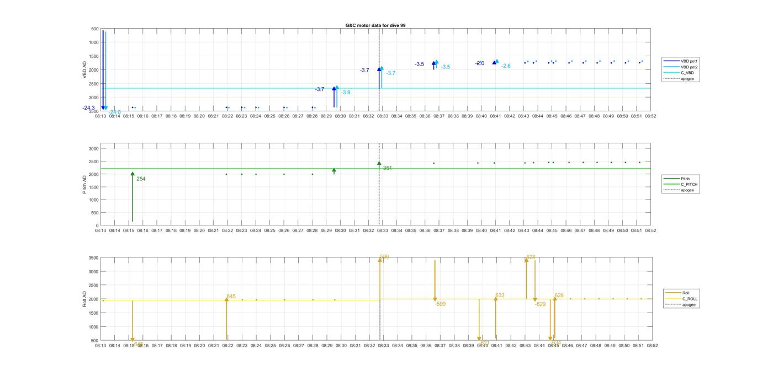The width and height of the screenshot is (773, 382).
Task: Click the 'Roll AD' y-axis label
Action: [x=85, y=299]
